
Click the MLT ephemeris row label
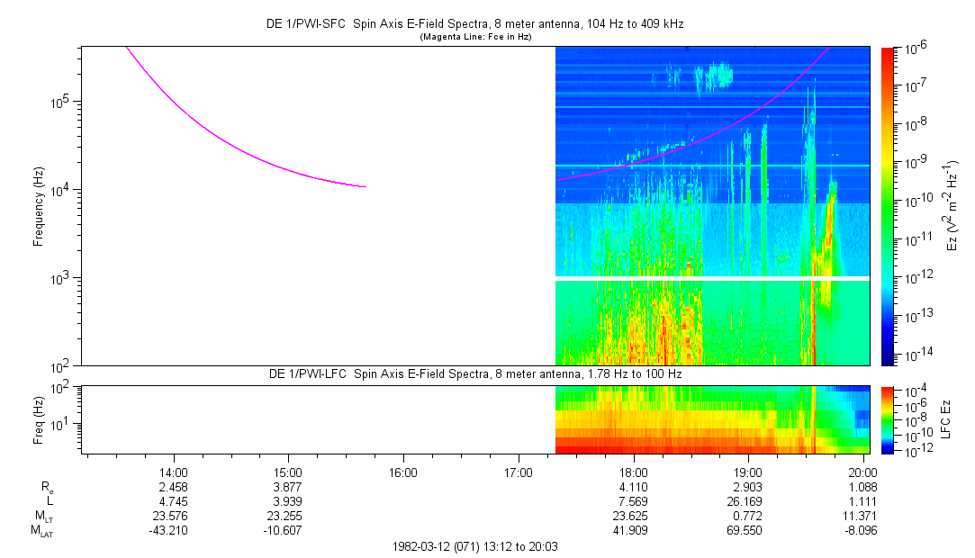click(44, 516)
